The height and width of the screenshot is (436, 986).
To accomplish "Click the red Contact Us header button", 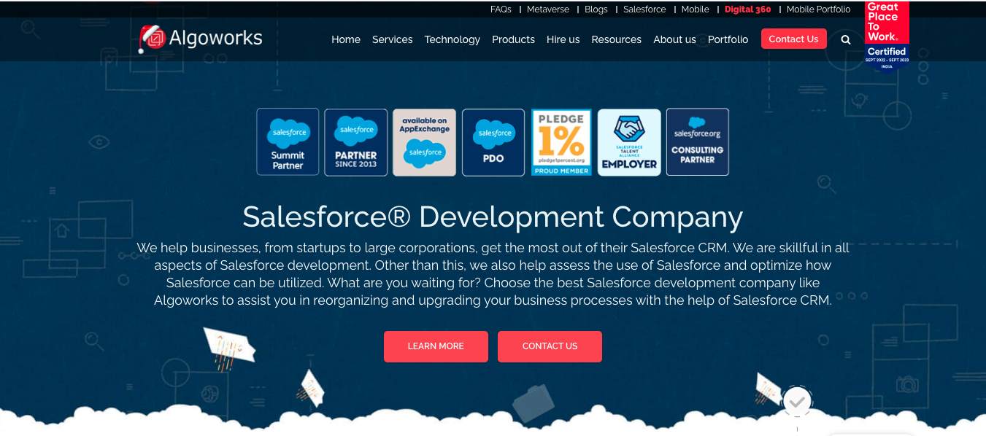I will [x=794, y=39].
